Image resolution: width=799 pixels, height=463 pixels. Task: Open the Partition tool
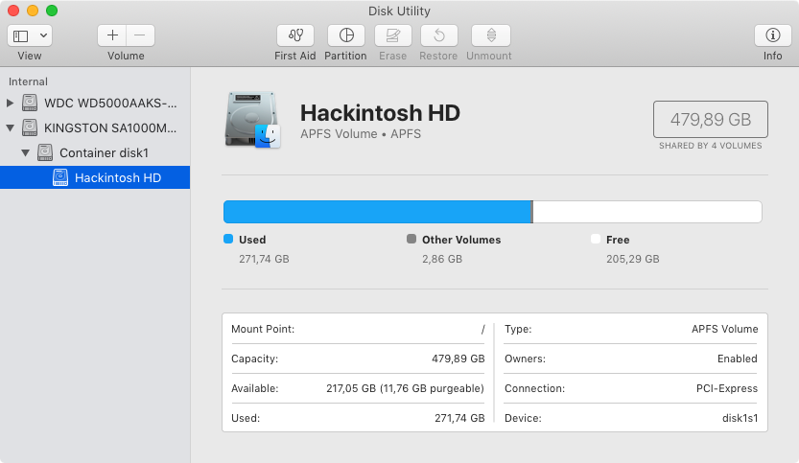[346, 35]
